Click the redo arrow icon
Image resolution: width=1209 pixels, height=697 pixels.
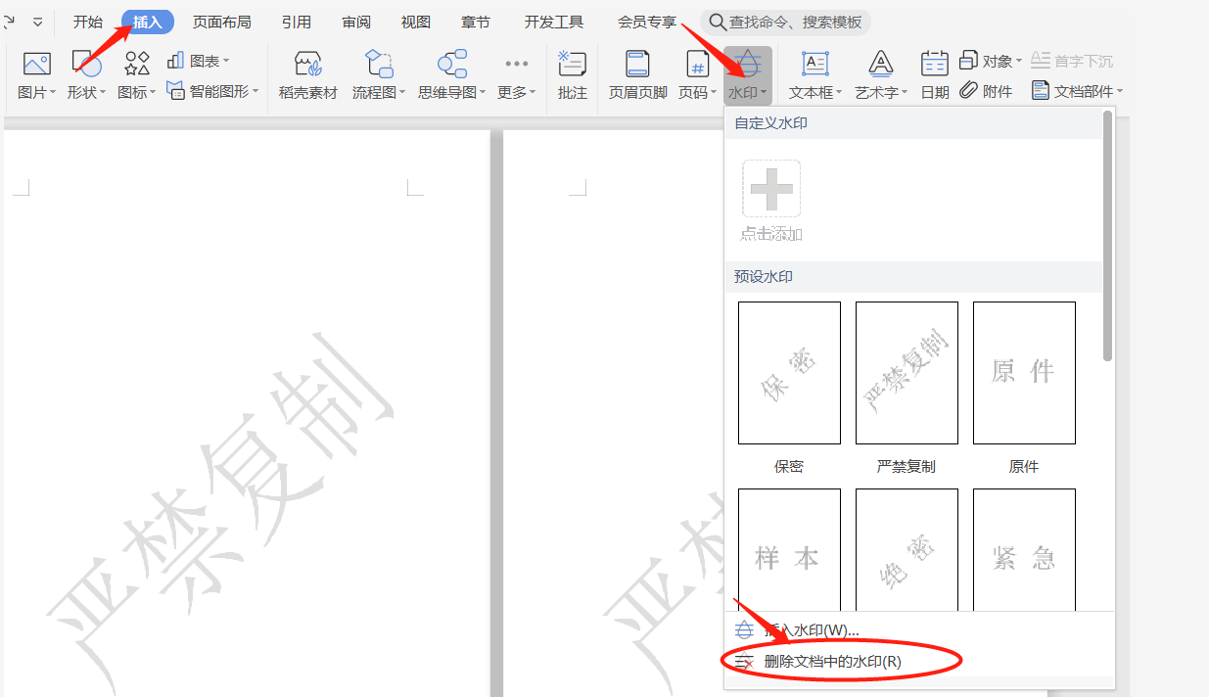(11, 21)
